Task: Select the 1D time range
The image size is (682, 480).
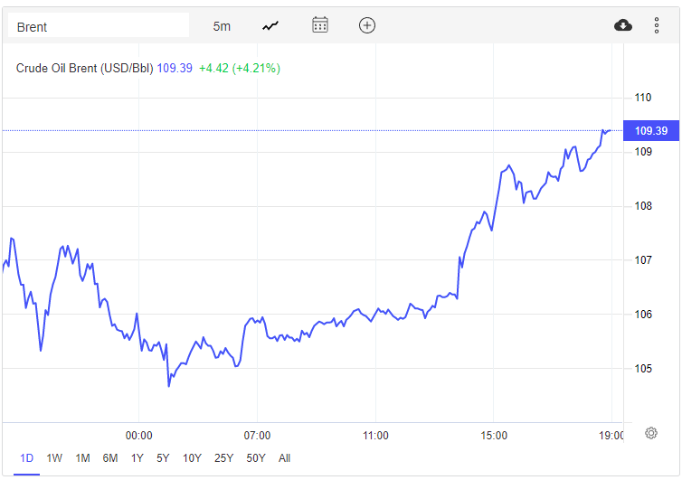Action: point(26,458)
